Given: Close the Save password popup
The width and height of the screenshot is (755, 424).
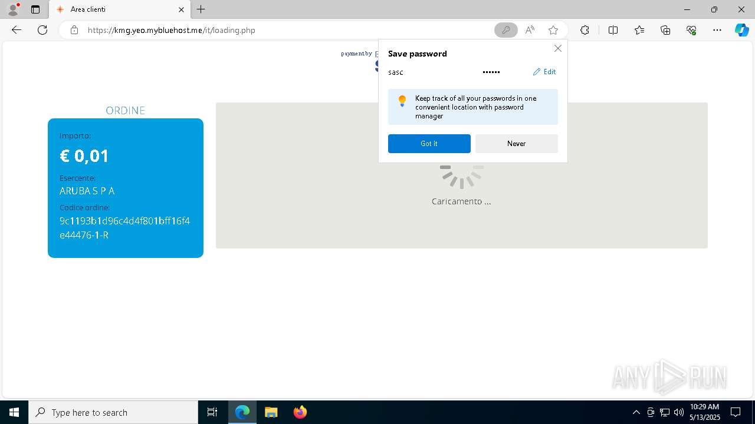Looking at the screenshot, I should 558,48.
